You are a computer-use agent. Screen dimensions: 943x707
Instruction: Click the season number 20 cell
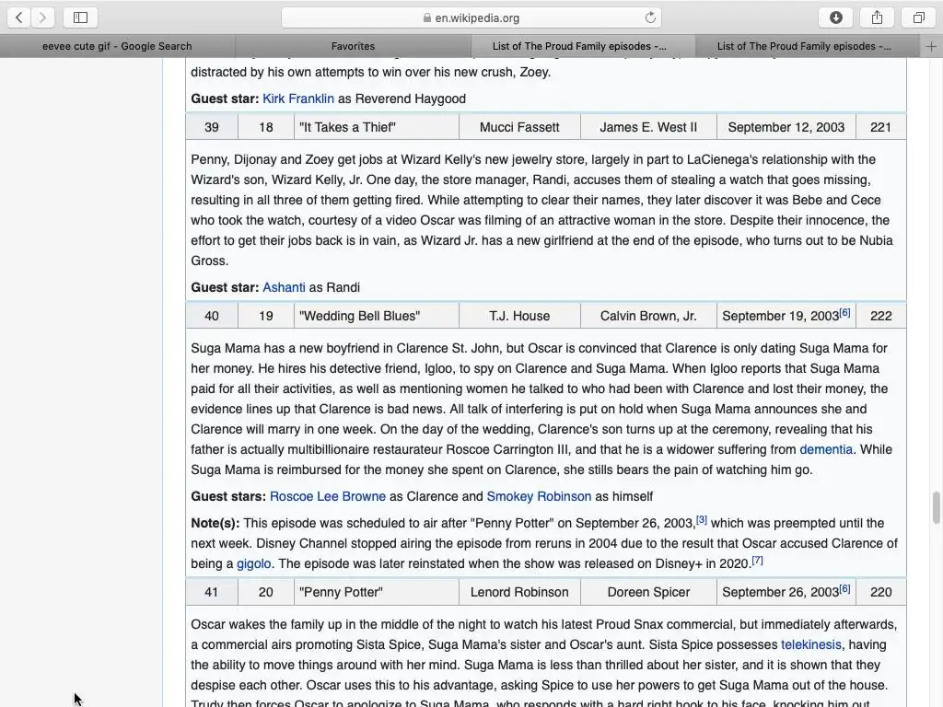[x=266, y=592]
